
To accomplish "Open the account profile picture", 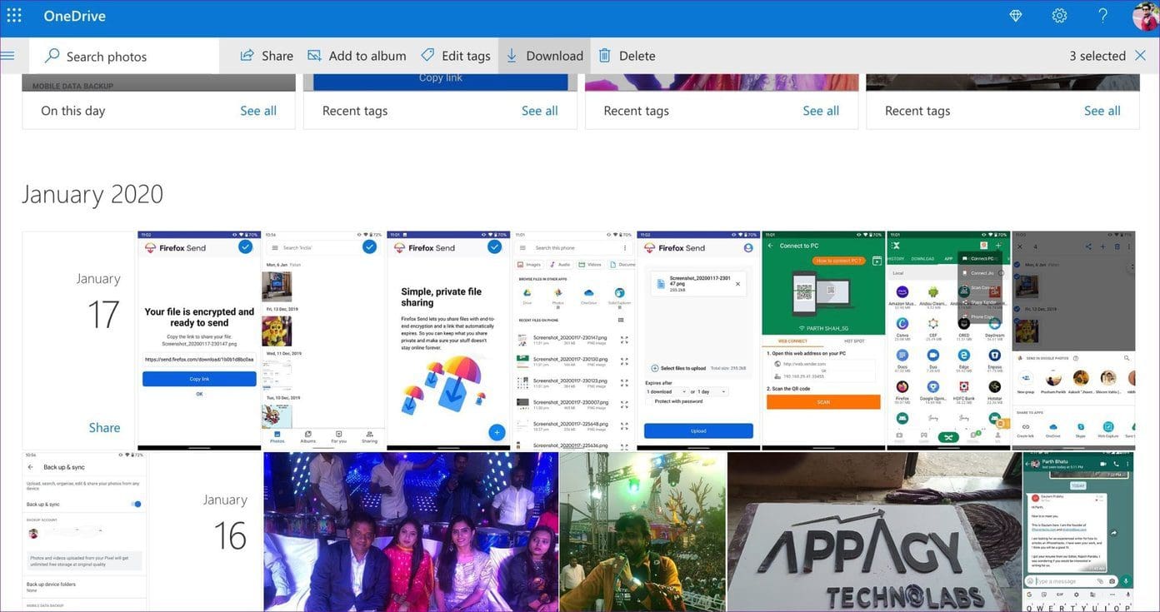I will point(1145,16).
